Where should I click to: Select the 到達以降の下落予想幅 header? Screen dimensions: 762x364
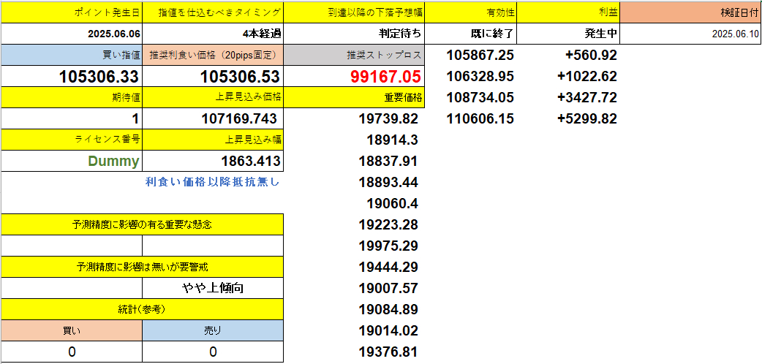[354, 12]
